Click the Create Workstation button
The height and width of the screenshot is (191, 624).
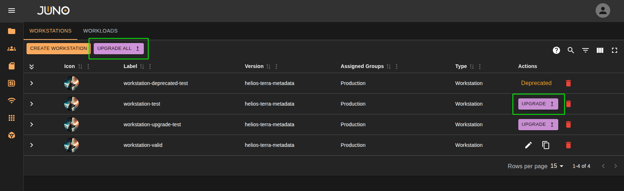(x=58, y=48)
